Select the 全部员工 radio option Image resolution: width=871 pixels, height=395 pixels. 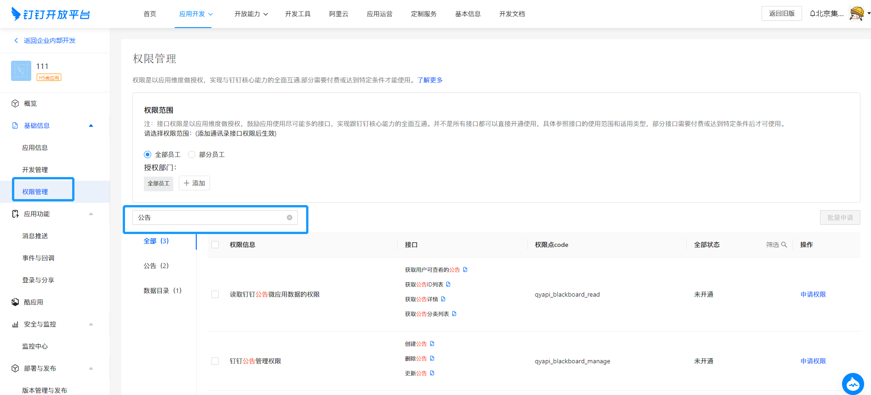pos(148,155)
